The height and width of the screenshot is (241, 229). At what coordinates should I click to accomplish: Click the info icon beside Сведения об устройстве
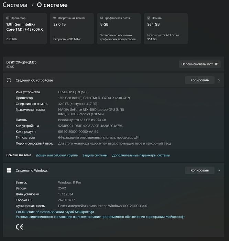point(9,80)
